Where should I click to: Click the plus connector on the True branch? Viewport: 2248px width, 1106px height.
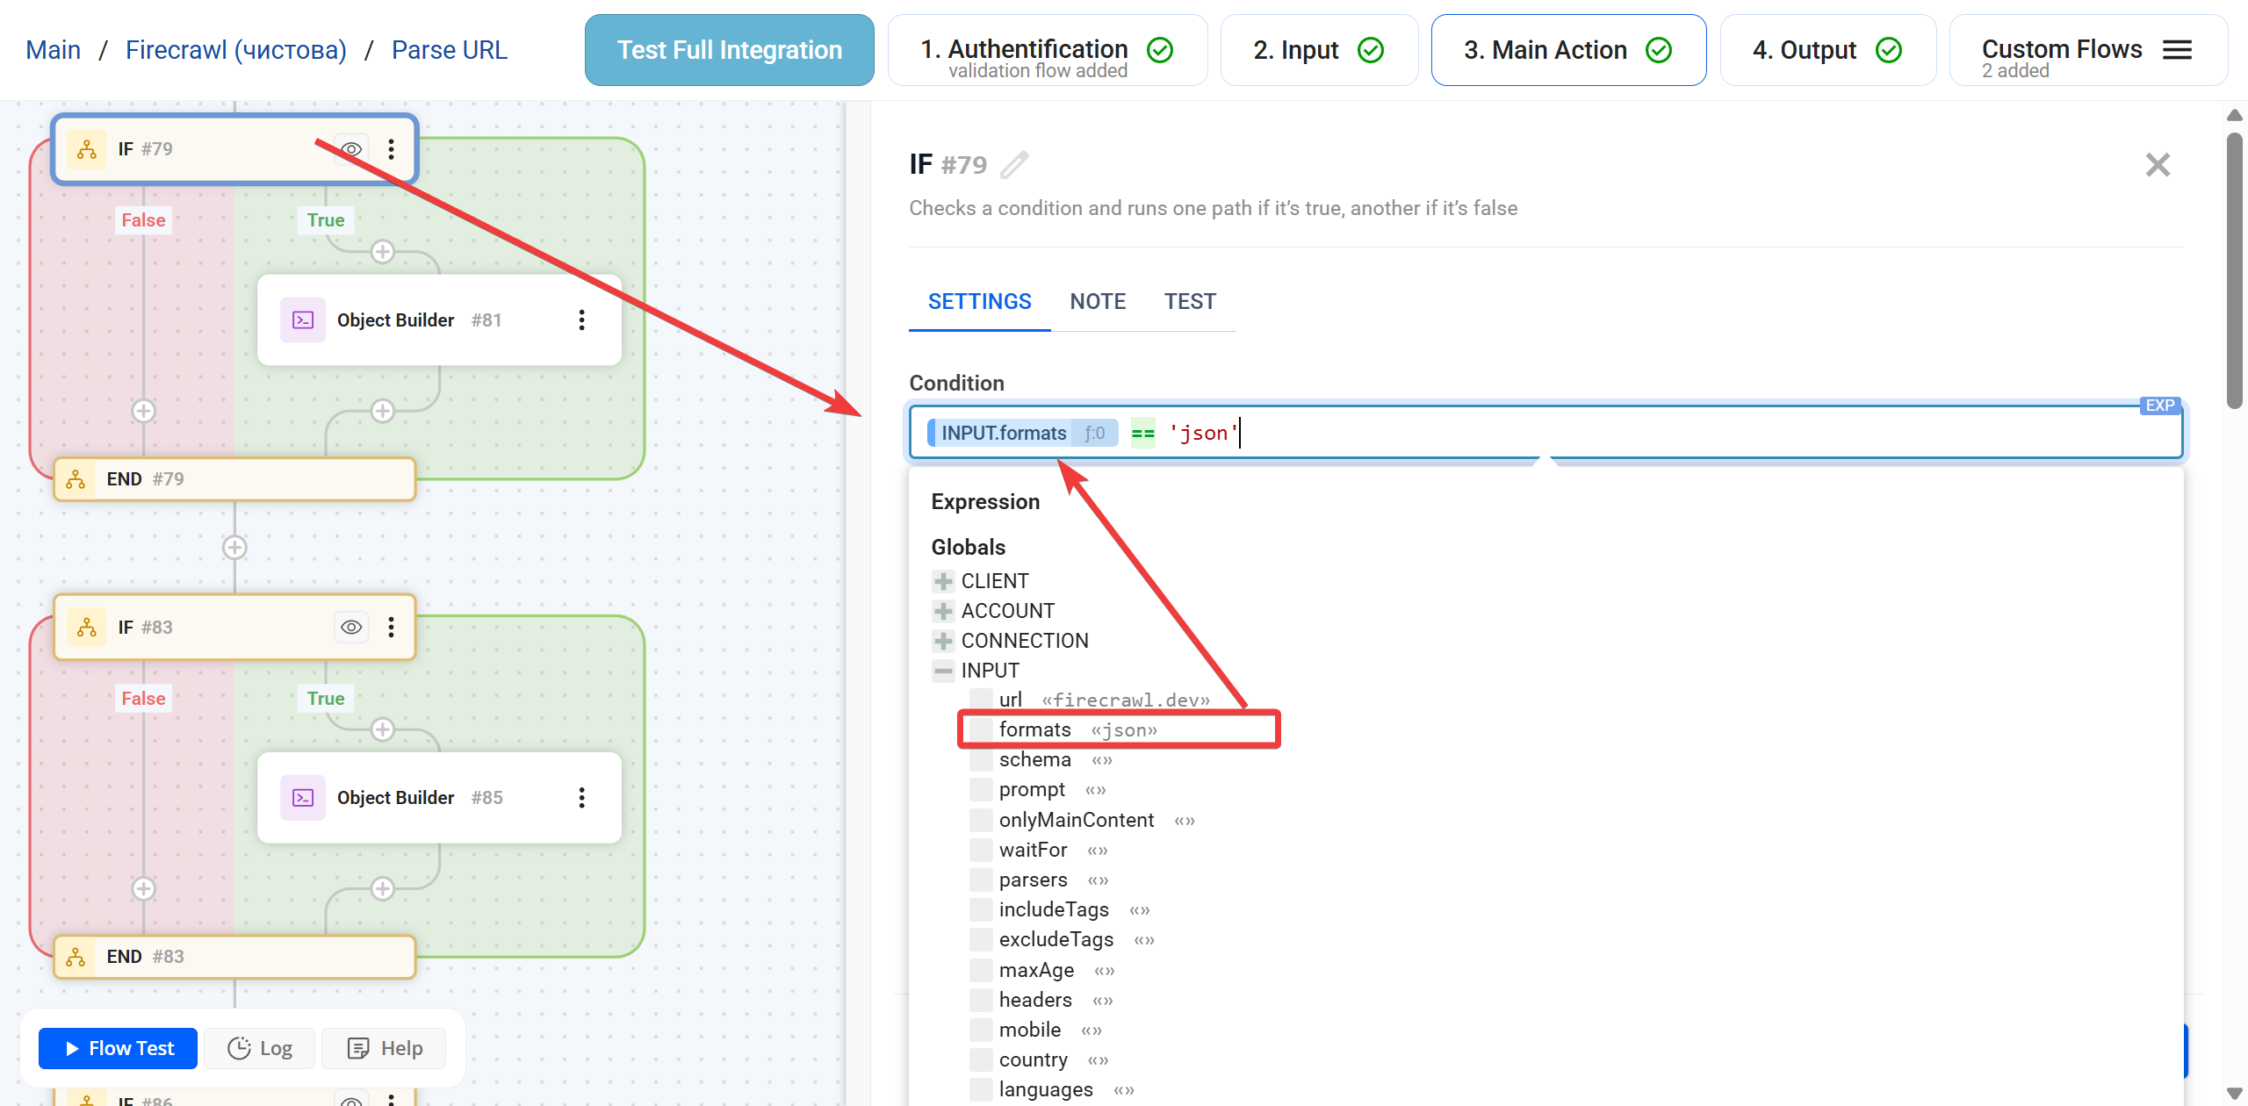[x=383, y=251]
